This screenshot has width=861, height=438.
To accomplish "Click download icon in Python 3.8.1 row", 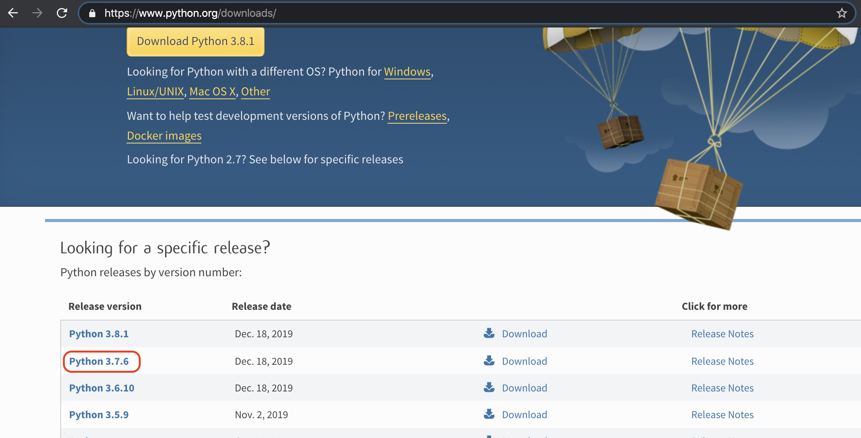I will pyautogui.click(x=489, y=333).
